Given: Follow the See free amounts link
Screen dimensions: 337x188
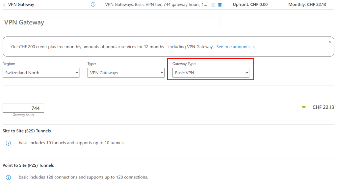Looking at the screenshot, I should point(233,47).
